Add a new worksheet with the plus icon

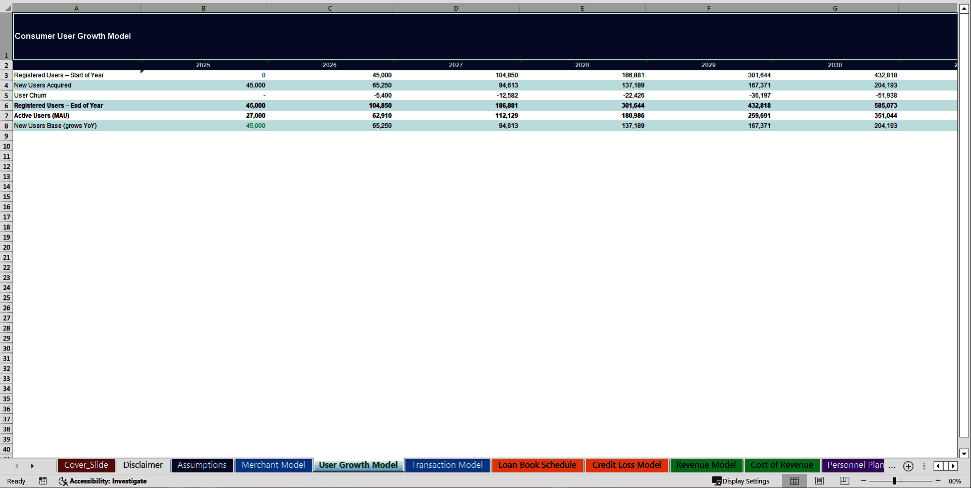coord(908,466)
